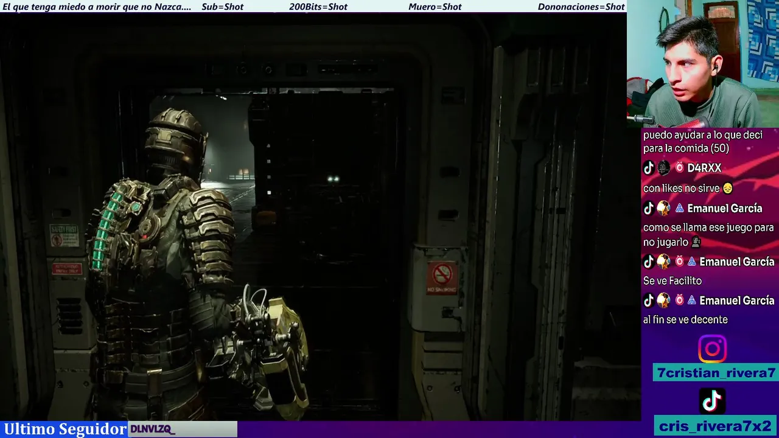
Task: Click the message 'con likes no sirve'
Action: (682, 189)
